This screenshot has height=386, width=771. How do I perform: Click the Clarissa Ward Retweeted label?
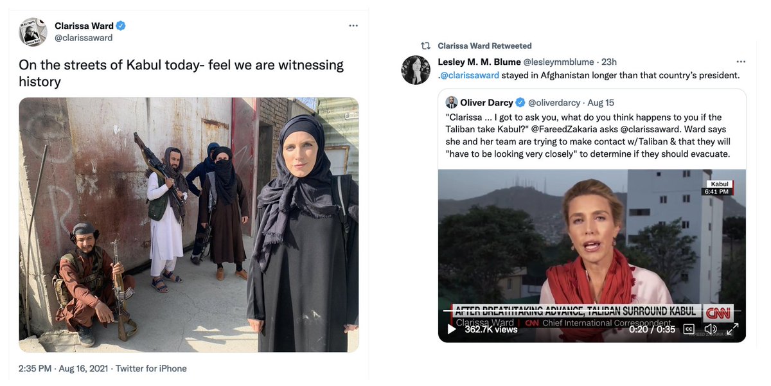pyautogui.click(x=484, y=46)
